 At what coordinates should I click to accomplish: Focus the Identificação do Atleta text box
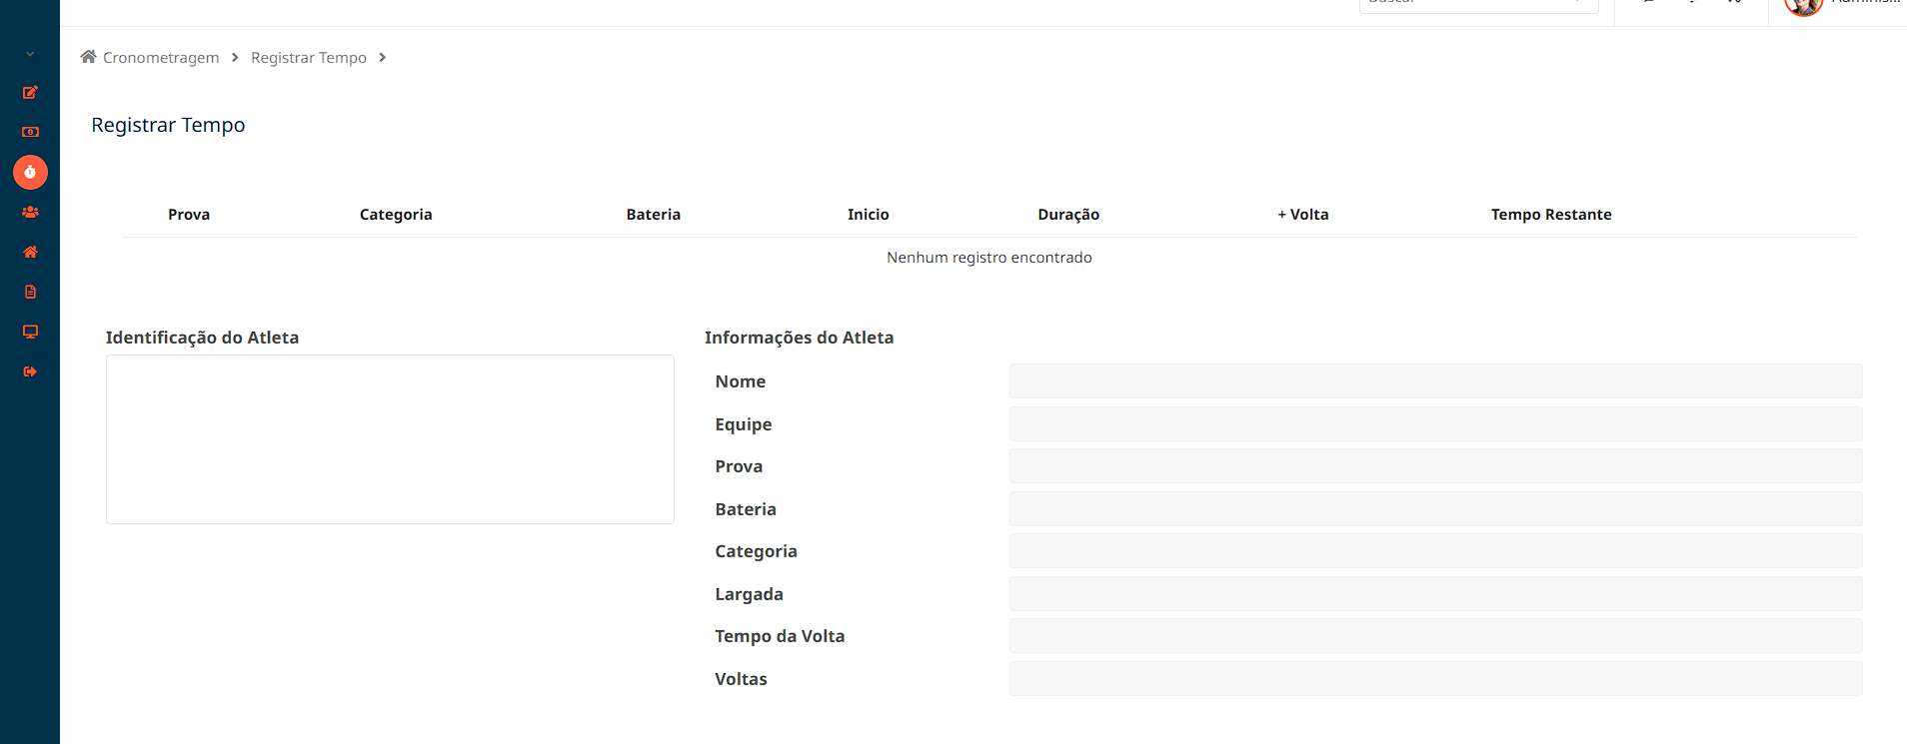(390, 439)
